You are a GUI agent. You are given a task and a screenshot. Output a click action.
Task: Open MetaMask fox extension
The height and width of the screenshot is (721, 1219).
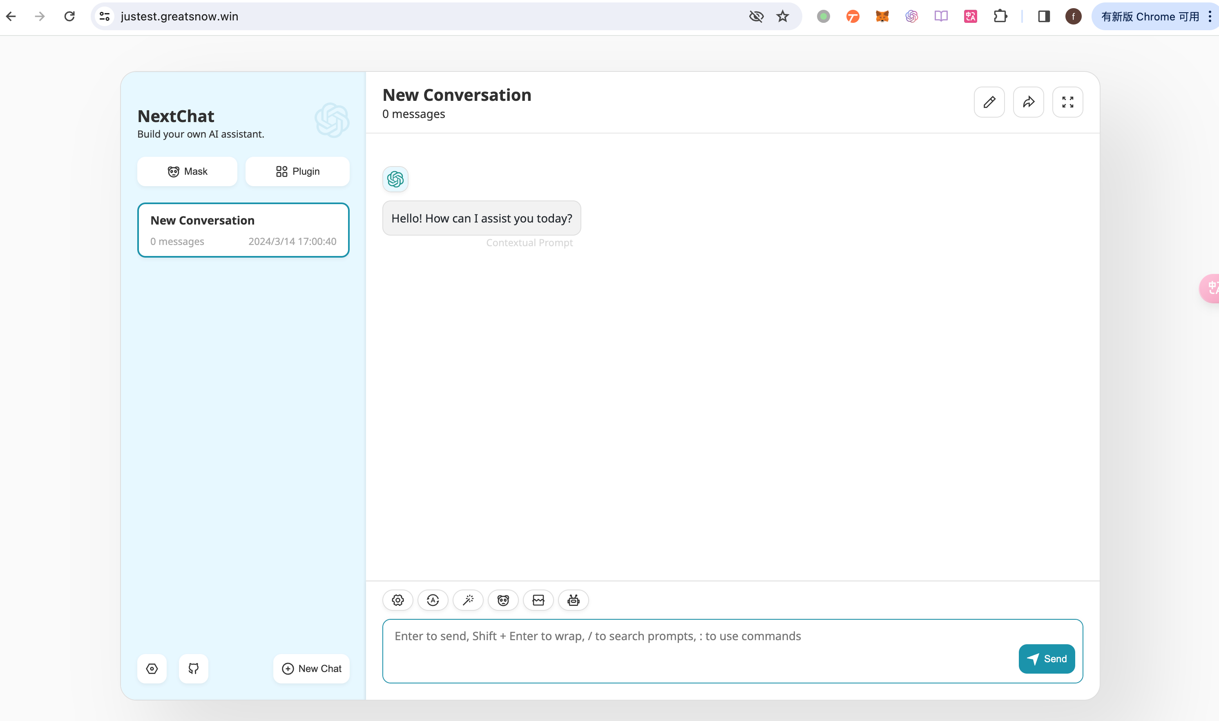[x=882, y=16]
